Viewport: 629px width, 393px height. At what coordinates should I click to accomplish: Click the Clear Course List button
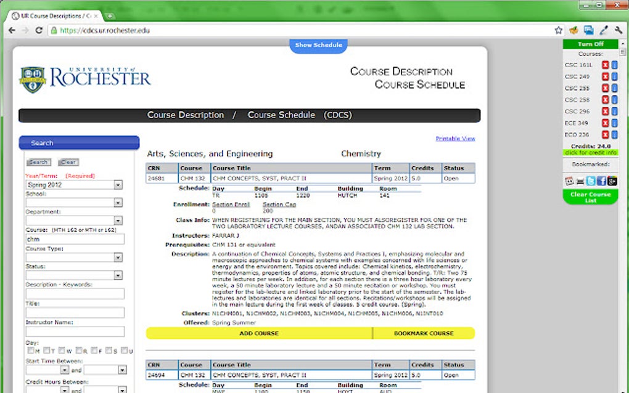click(x=591, y=197)
